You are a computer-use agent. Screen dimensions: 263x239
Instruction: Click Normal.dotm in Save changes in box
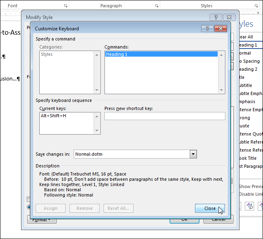pos(89,154)
